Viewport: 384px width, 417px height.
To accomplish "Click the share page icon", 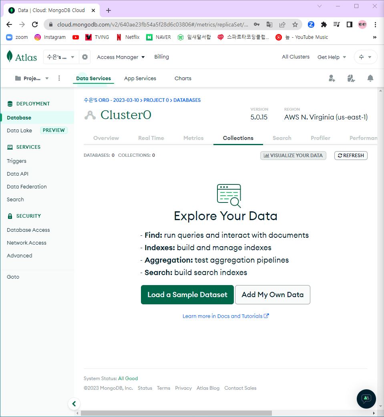I will (282, 24).
